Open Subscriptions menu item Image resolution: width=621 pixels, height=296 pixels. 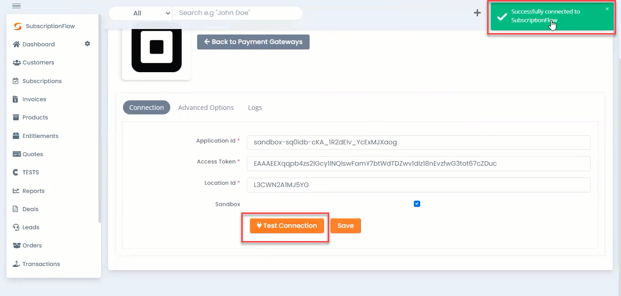click(42, 81)
